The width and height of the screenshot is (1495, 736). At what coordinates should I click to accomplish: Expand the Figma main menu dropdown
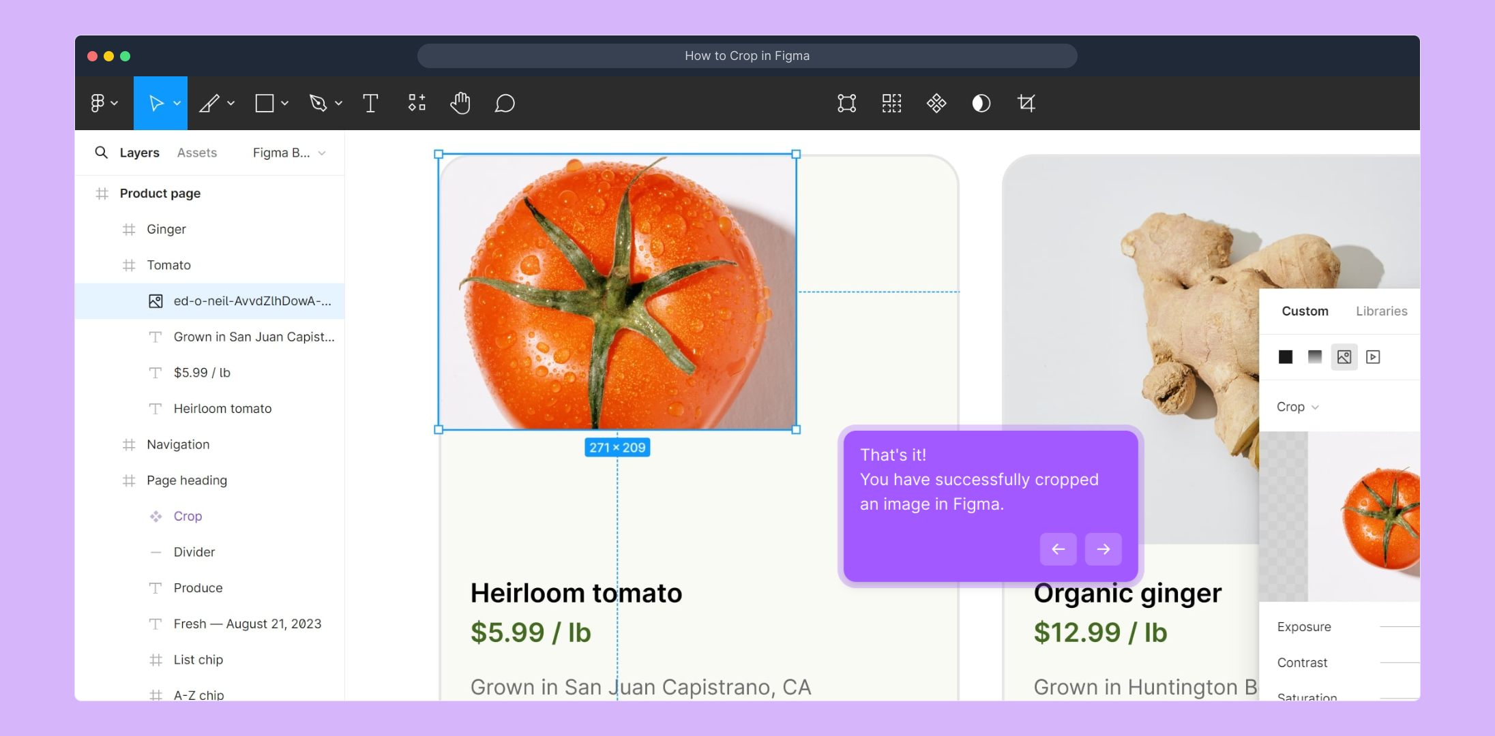coord(104,104)
